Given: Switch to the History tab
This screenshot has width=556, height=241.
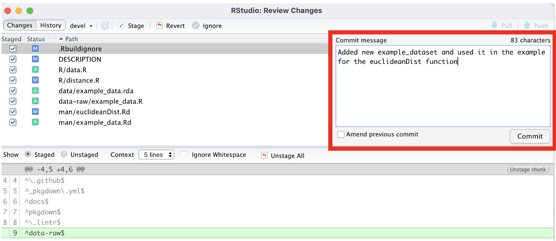Looking at the screenshot, I should point(51,25).
